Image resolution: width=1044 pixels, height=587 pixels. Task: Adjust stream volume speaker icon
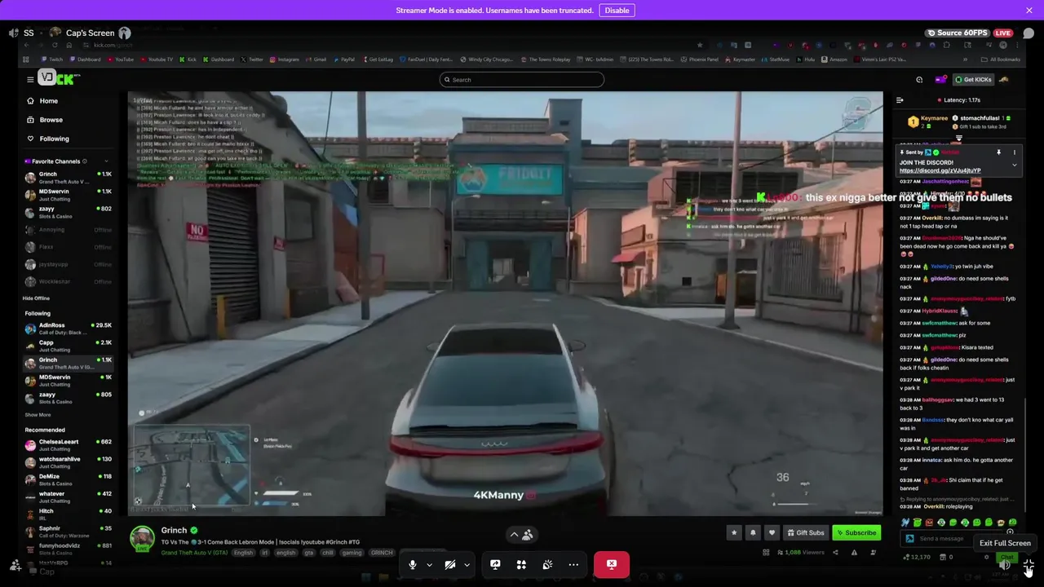[1005, 565]
